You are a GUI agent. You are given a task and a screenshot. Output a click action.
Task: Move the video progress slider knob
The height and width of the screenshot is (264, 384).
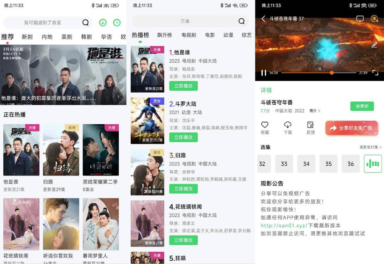click(x=332, y=73)
